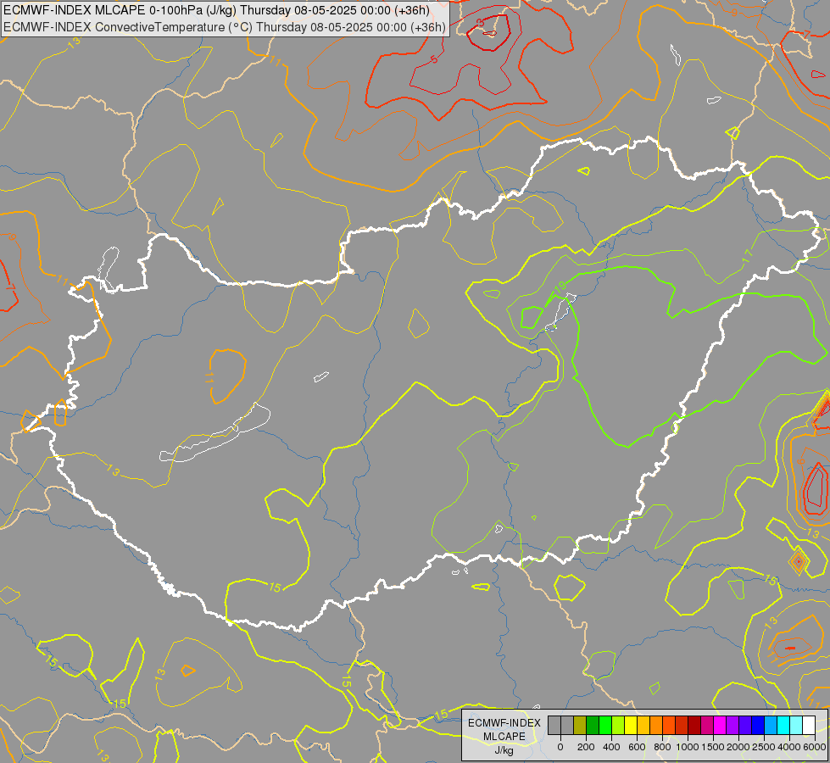Click the legend value label 6000
Viewport: 830px width, 763px height.
[x=815, y=747]
